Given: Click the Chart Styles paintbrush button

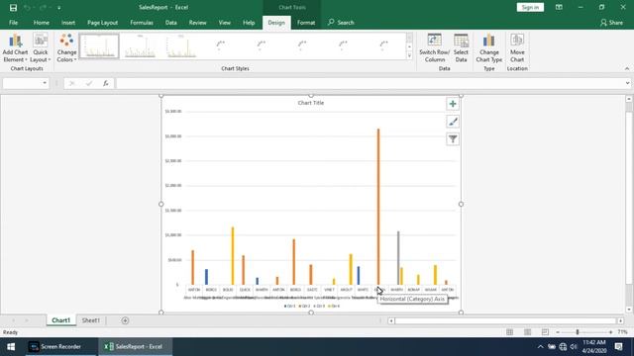Looking at the screenshot, I should [x=453, y=122].
